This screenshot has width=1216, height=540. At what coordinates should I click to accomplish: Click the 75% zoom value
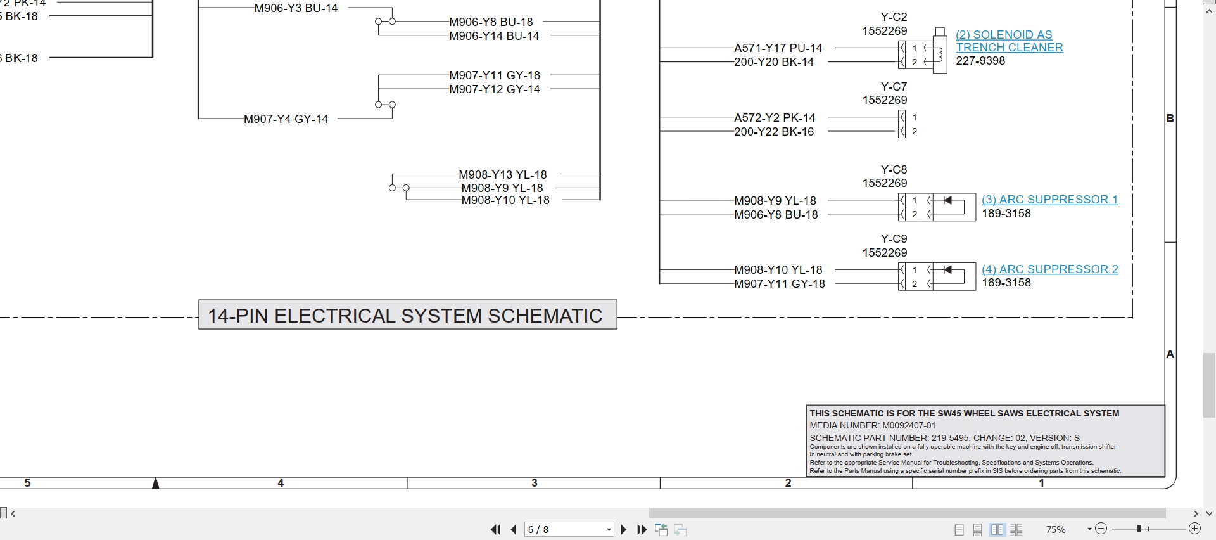1056,529
